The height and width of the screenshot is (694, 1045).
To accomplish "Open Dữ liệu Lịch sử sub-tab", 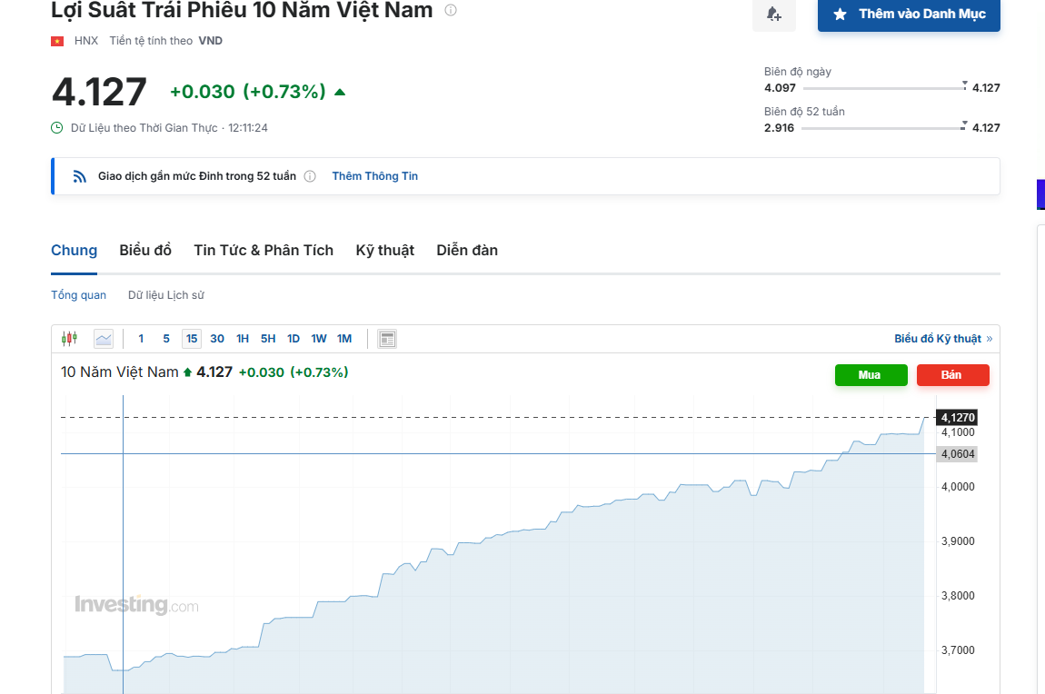I will tap(166, 295).
